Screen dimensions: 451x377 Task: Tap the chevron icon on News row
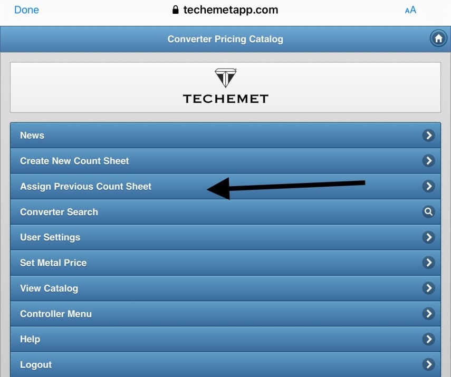pyautogui.click(x=429, y=136)
